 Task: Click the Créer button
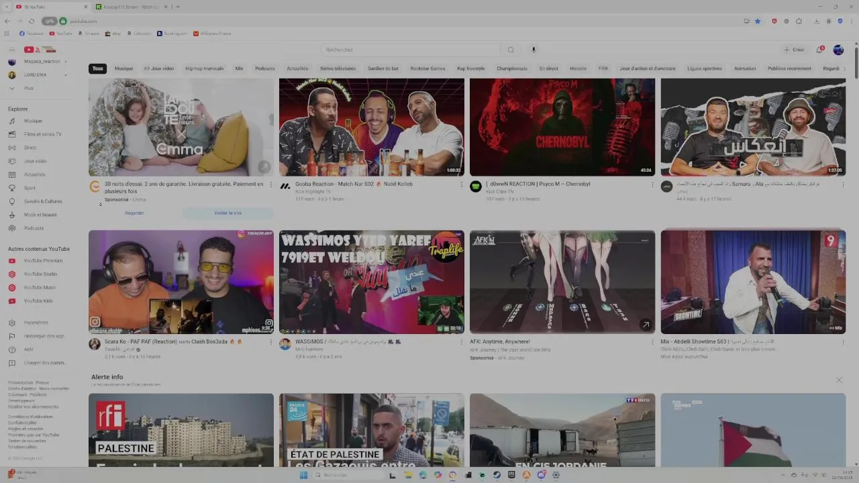(x=793, y=50)
